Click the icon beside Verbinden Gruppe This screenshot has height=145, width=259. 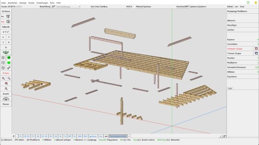pyautogui.click(x=256, y=49)
